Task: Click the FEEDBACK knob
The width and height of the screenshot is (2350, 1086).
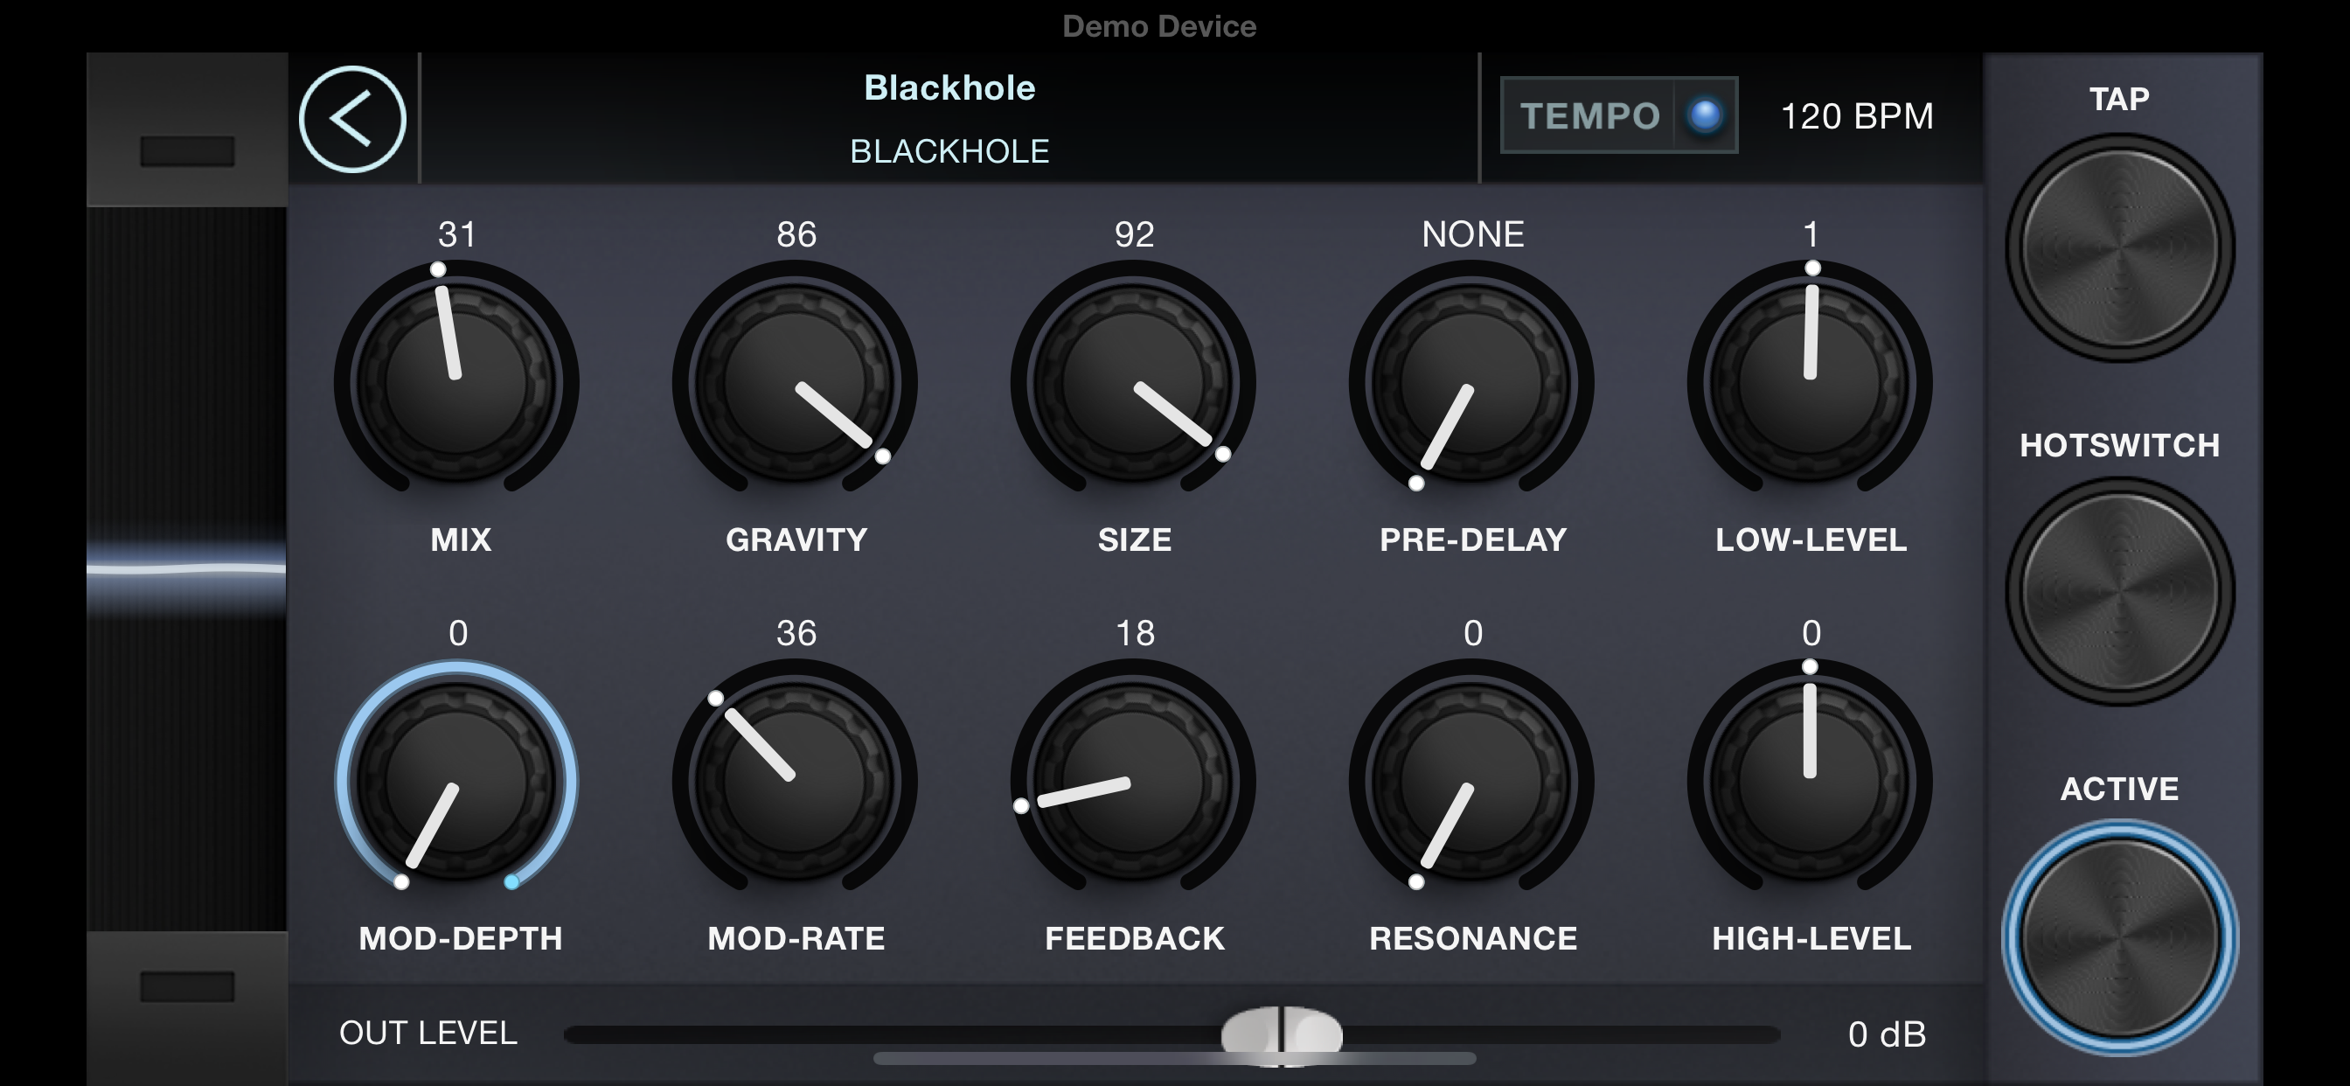Action: tap(1133, 780)
